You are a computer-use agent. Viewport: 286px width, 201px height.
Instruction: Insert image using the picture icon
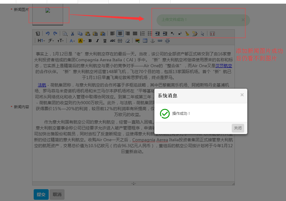(138, 41)
